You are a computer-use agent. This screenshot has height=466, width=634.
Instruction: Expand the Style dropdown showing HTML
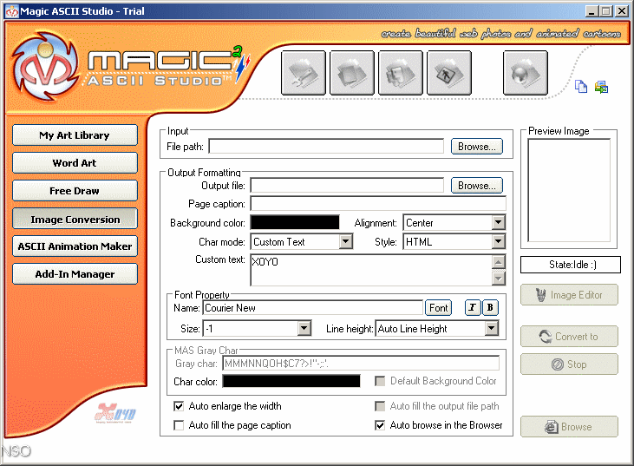(x=498, y=242)
